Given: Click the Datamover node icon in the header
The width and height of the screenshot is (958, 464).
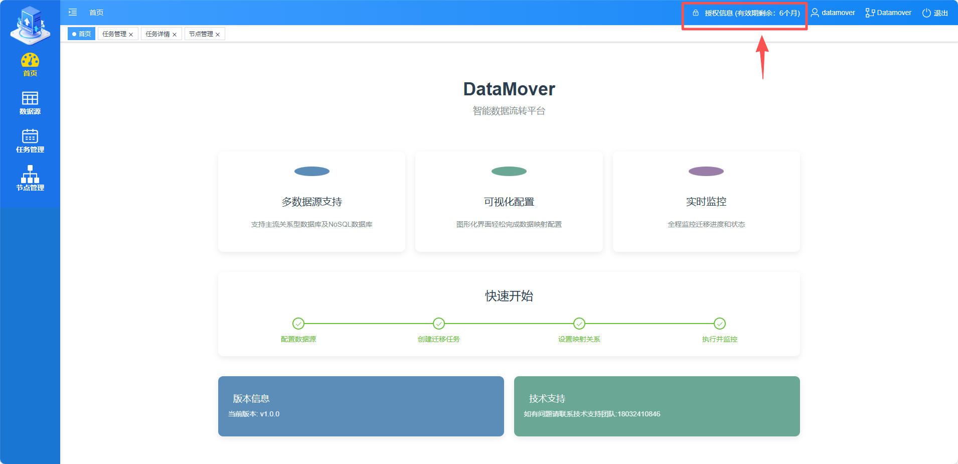Looking at the screenshot, I should (x=870, y=13).
